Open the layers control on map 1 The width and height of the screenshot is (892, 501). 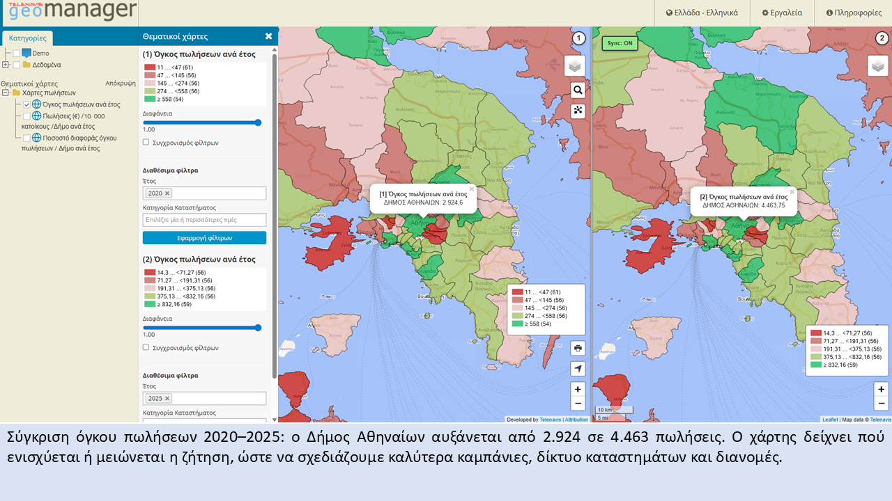[x=574, y=65]
